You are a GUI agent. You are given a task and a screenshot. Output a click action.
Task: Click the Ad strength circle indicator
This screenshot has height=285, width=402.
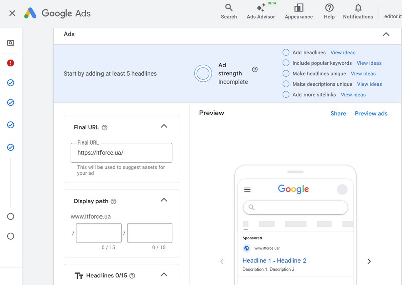pos(203,73)
